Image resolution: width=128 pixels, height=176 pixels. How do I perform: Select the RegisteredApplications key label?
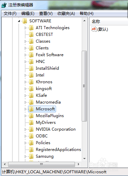58,150
